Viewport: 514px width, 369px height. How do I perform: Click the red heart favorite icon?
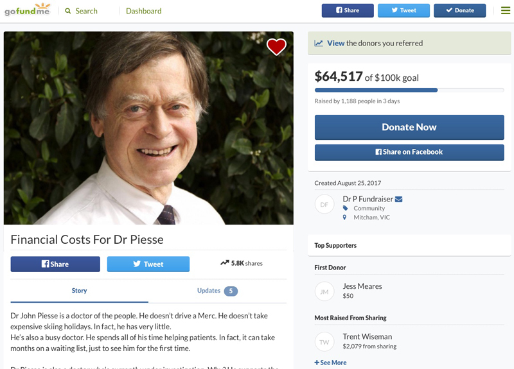(x=276, y=47)
